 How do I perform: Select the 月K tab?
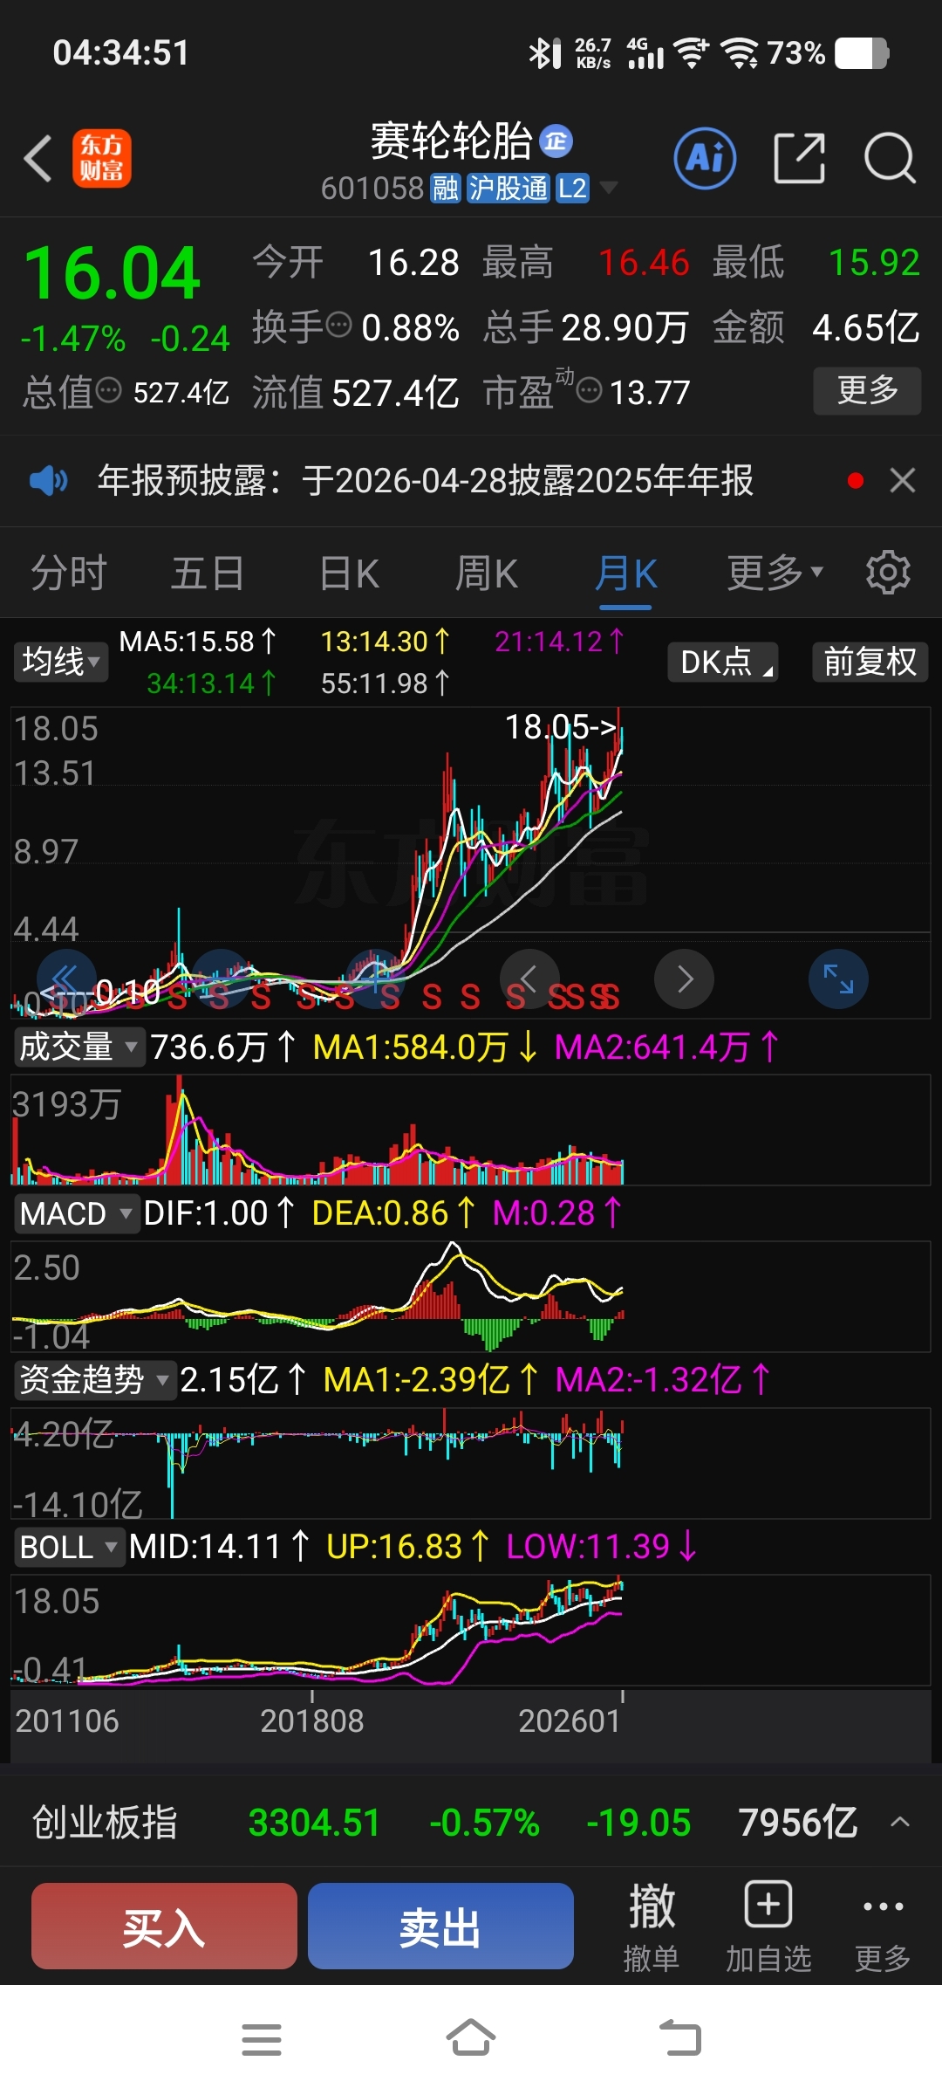click(x=625, y=574)
